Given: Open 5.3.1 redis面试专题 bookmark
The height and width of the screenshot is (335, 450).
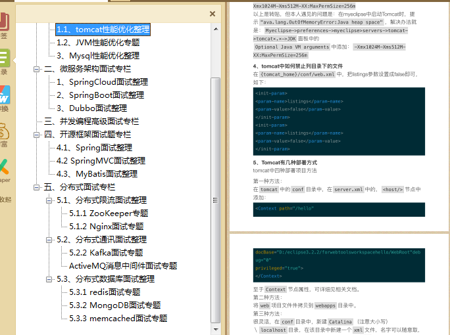Looking at the screenshot, I should 105,292.
